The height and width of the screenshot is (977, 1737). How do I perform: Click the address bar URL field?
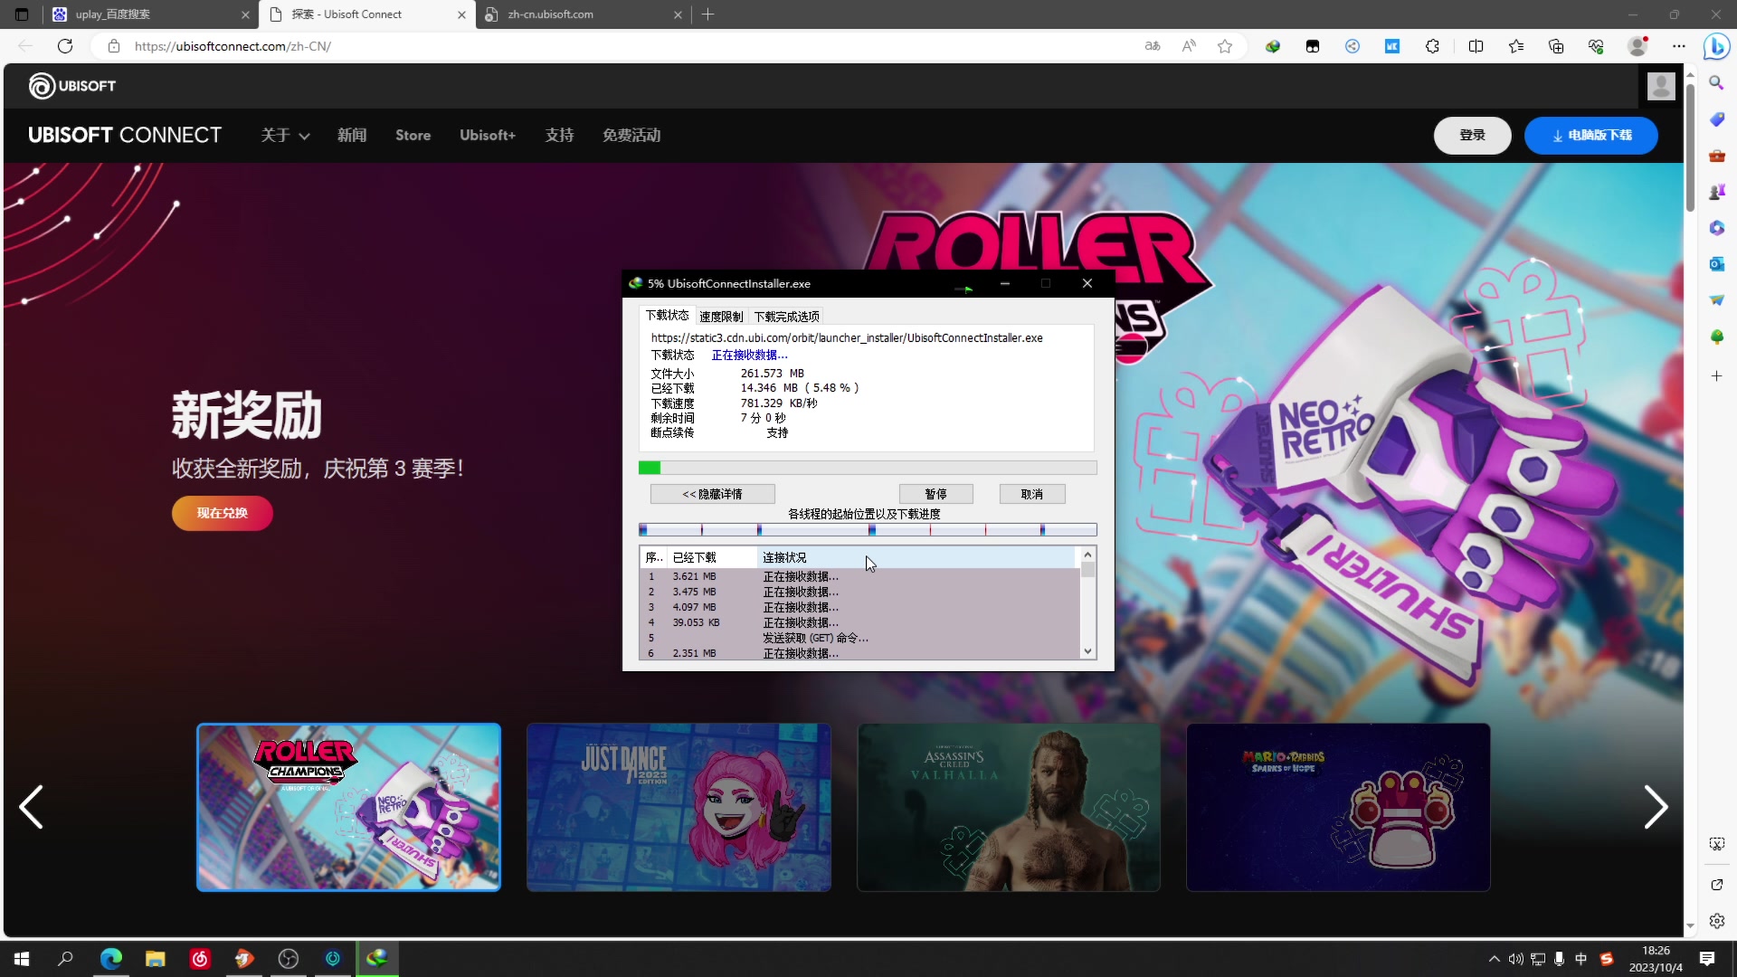pos(633,46)
